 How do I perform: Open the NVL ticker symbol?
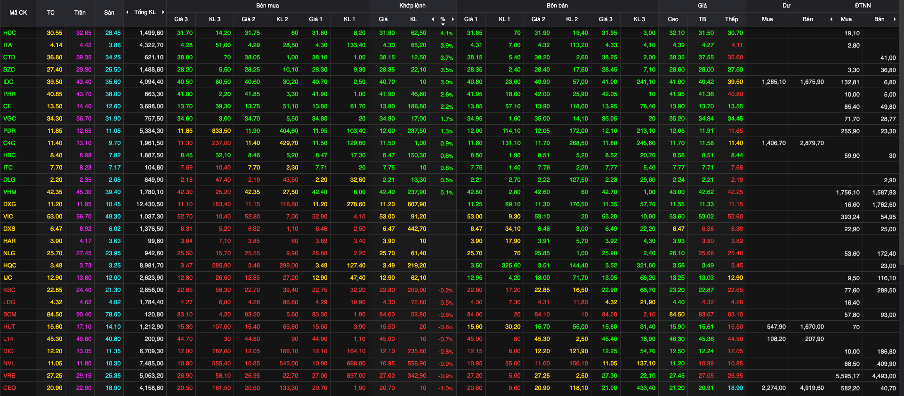[x=9, y=364]
